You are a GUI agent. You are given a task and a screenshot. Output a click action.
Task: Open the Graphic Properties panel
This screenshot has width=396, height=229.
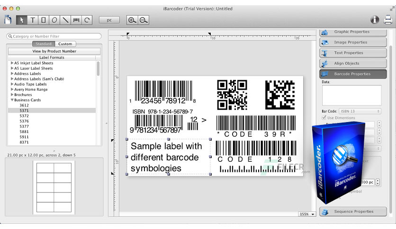point(353,32)
